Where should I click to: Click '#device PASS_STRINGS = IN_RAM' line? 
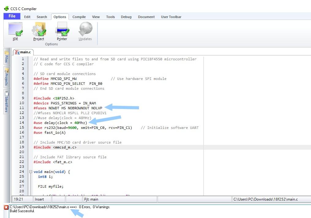coord(65,103)
